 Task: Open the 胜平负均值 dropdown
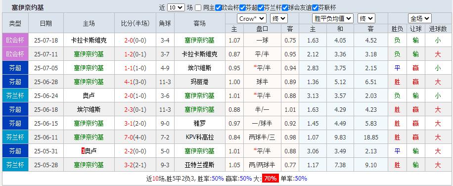pyautogui.click(x=333, y=19)
